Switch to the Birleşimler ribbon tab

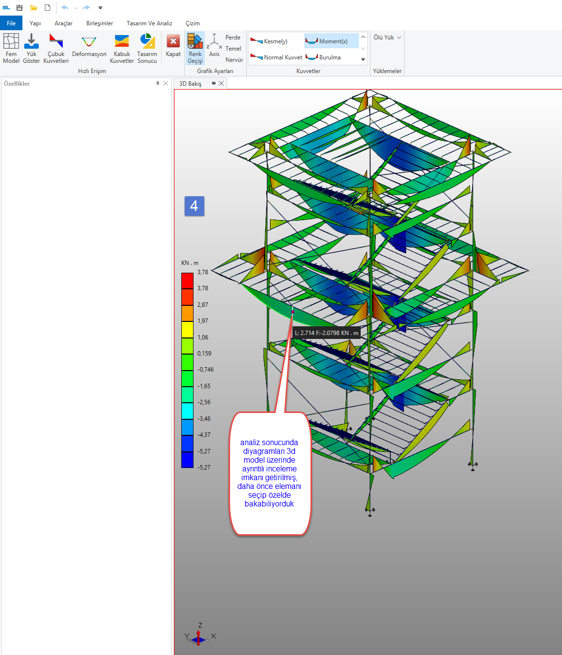[x=99, y=23]
